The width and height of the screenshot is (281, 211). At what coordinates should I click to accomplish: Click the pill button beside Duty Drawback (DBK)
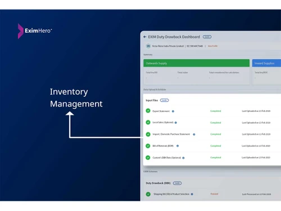point(177,183)
